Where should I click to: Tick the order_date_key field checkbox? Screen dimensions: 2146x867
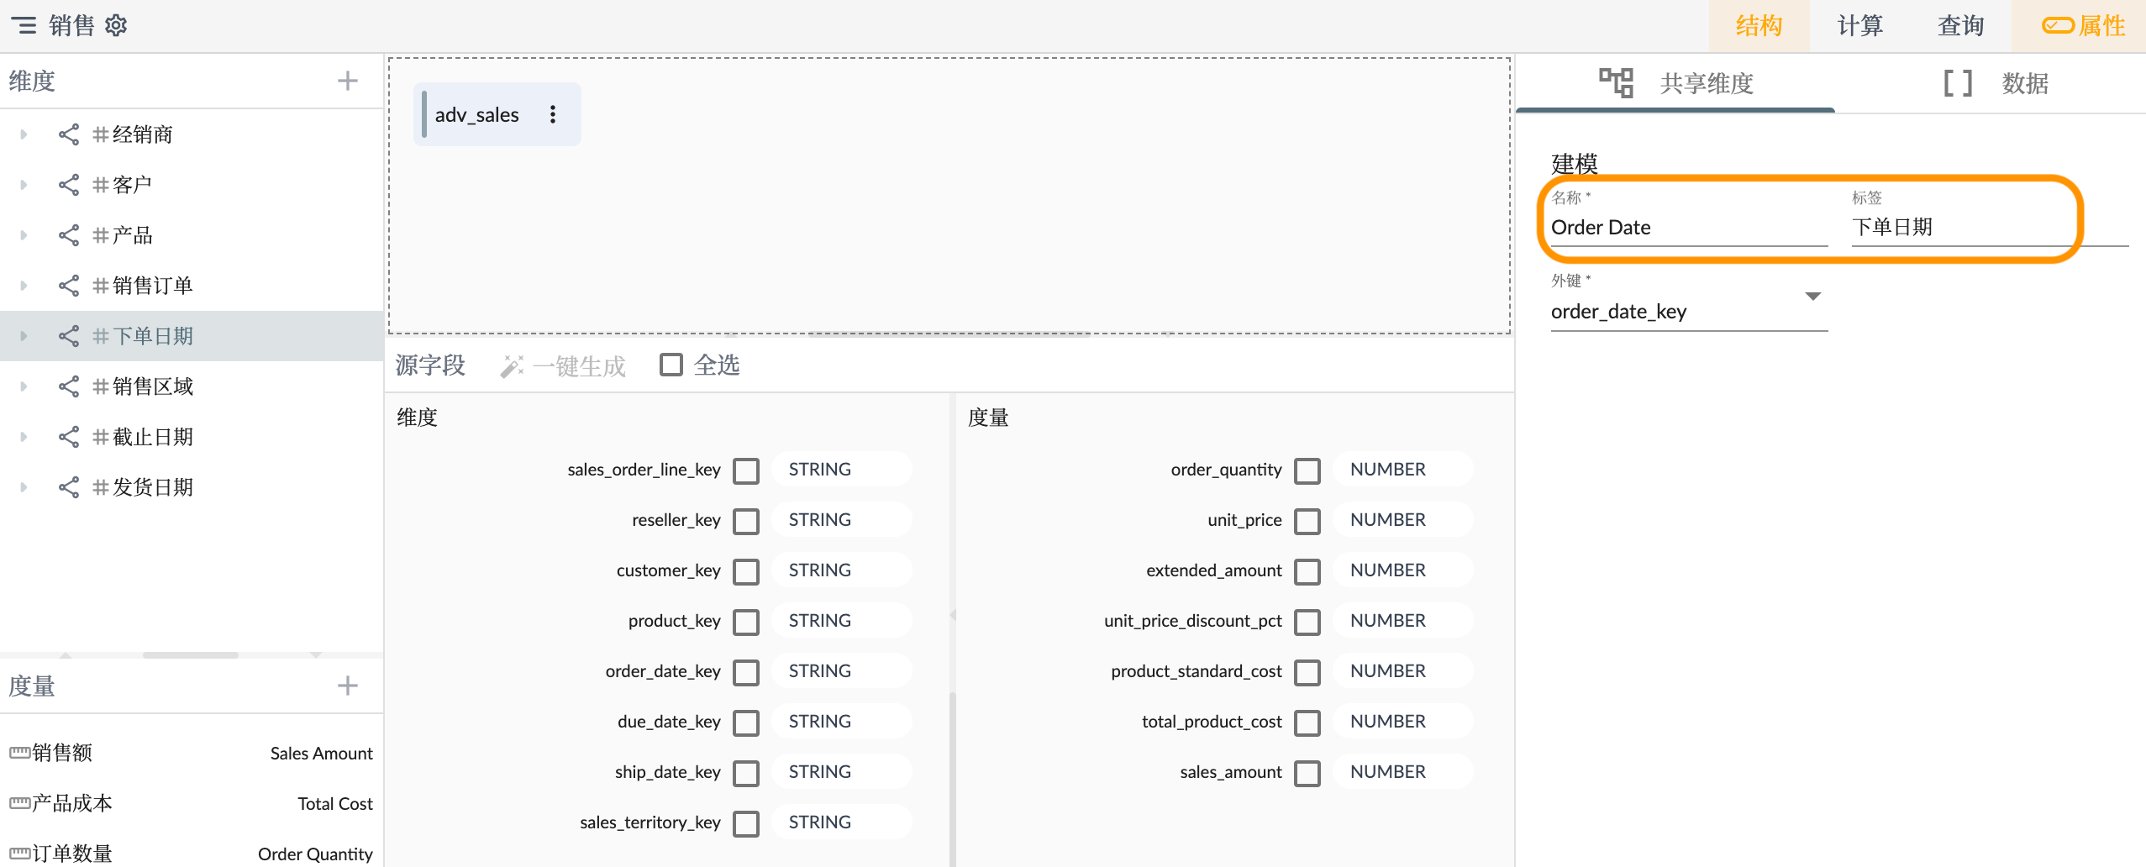click(745, 672)
